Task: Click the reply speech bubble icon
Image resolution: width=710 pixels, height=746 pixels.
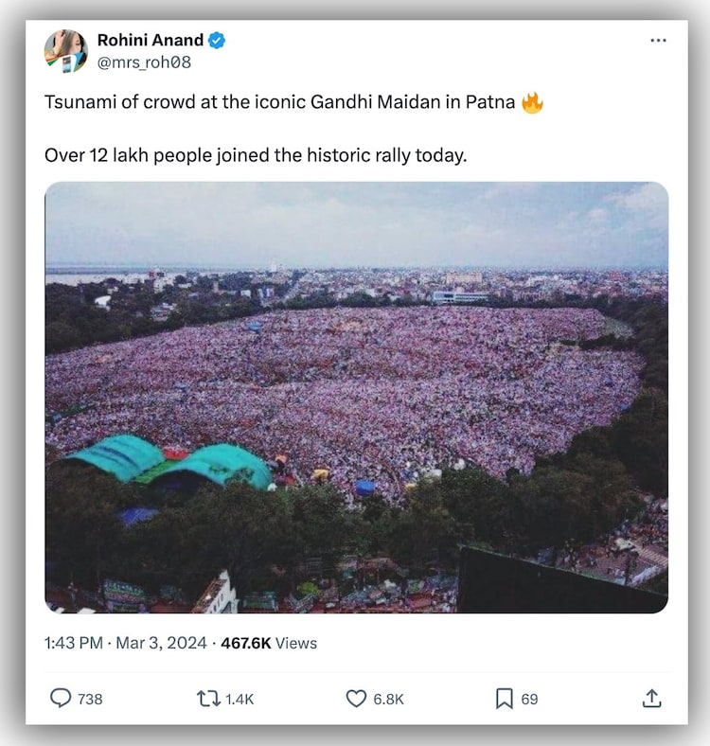Action: pos(61,699)
